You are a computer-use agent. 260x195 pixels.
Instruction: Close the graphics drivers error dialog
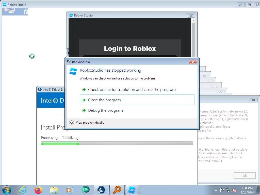point(253,100)
